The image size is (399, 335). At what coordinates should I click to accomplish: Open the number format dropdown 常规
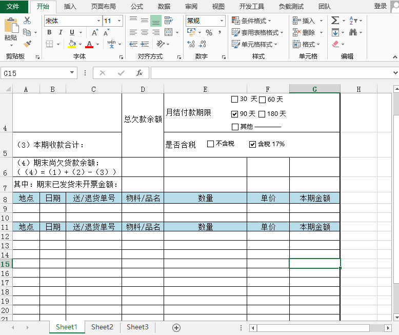(222, 21)
